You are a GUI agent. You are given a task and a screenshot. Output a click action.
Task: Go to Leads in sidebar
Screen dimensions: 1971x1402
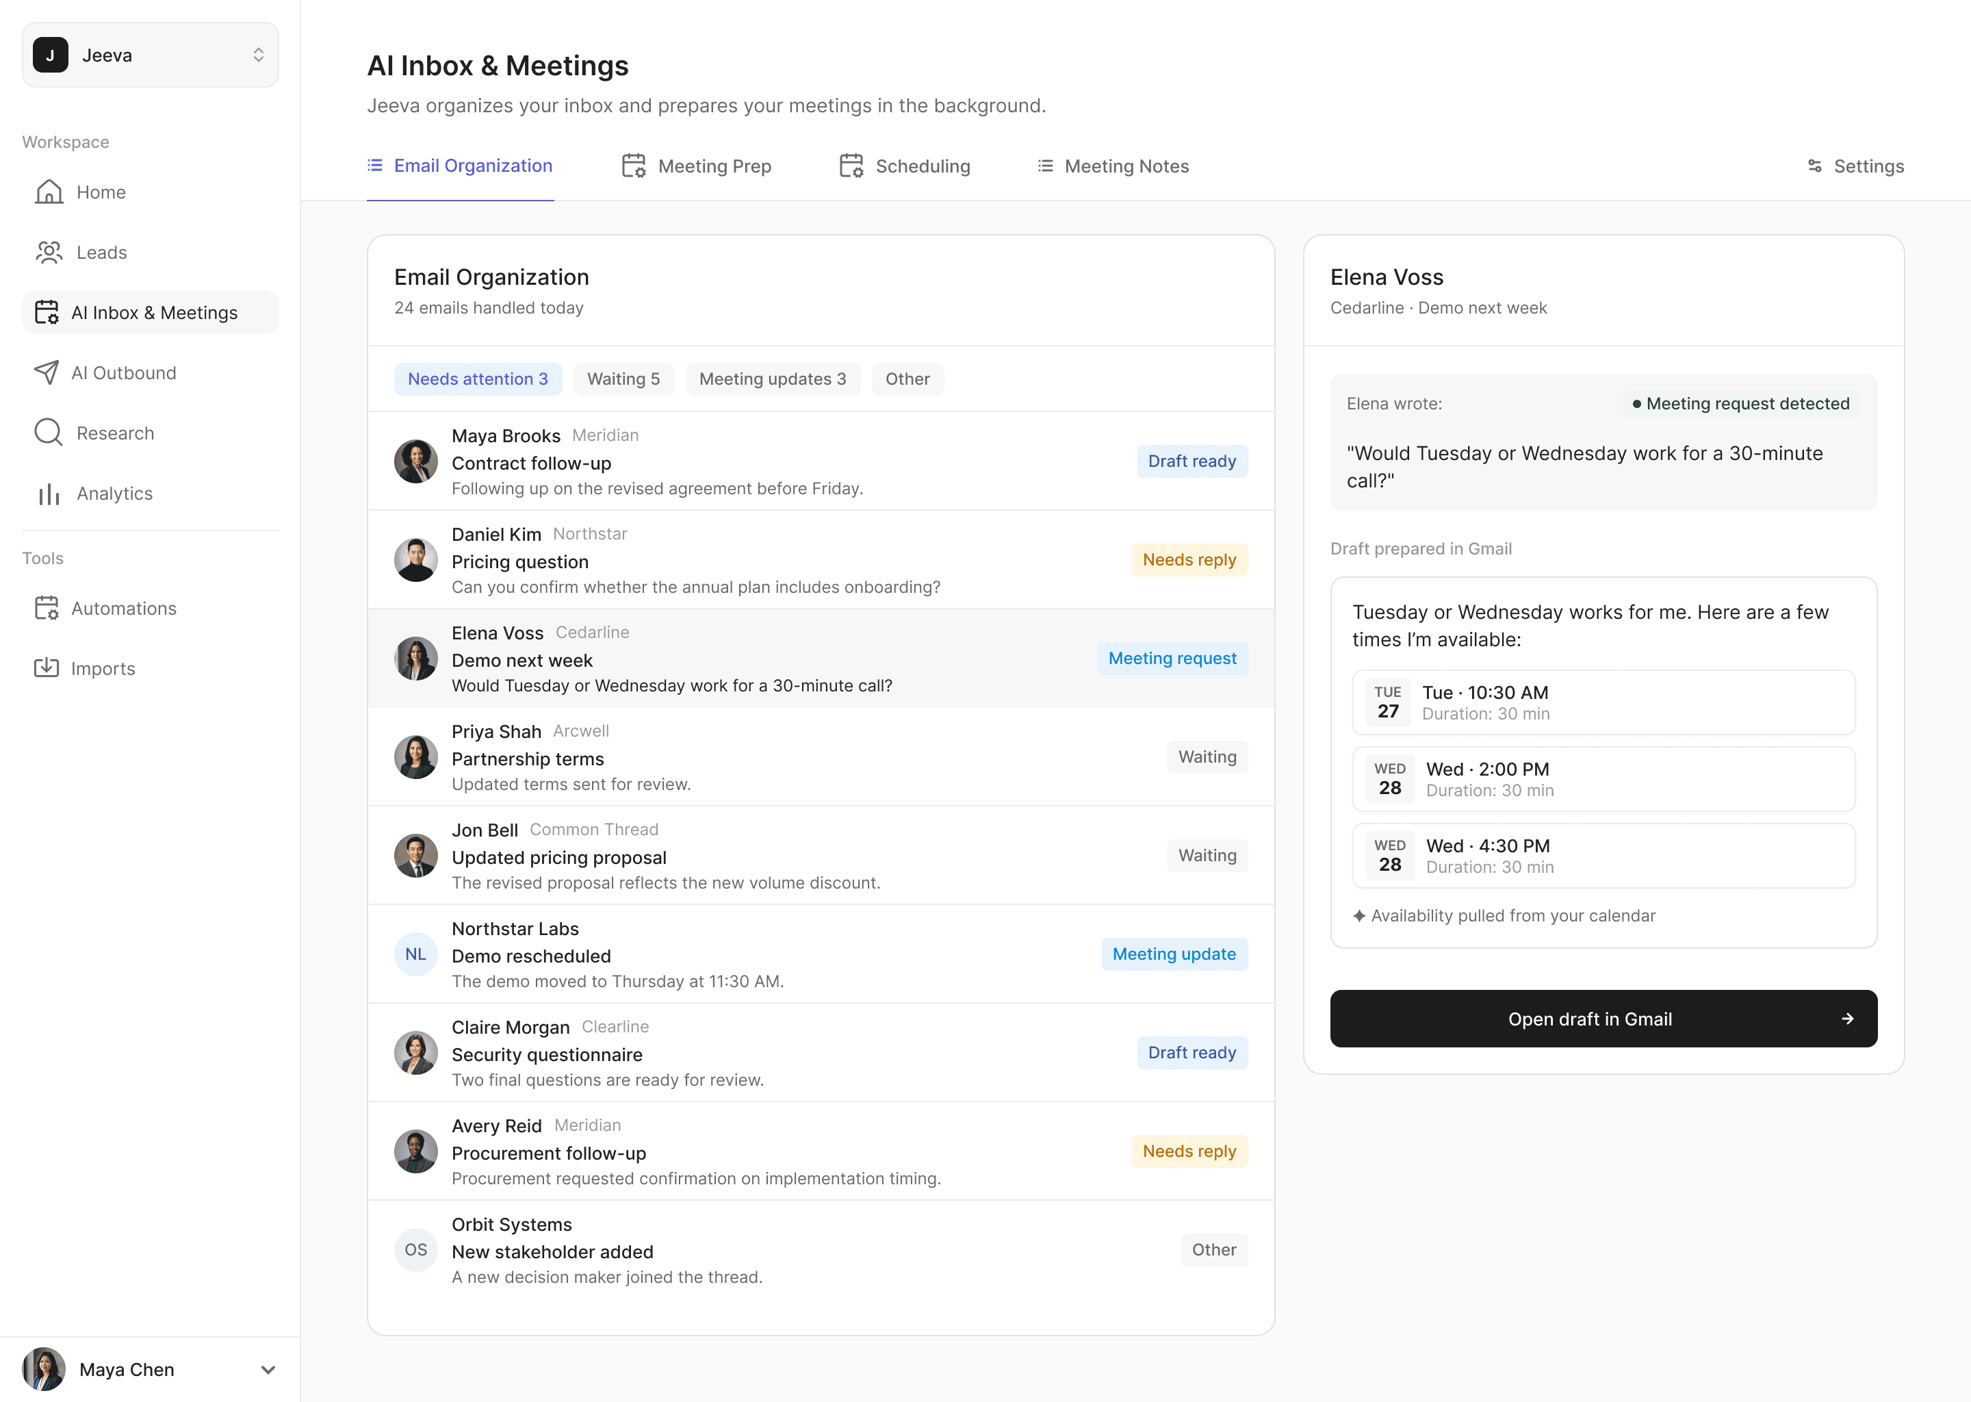pos(150,252)
